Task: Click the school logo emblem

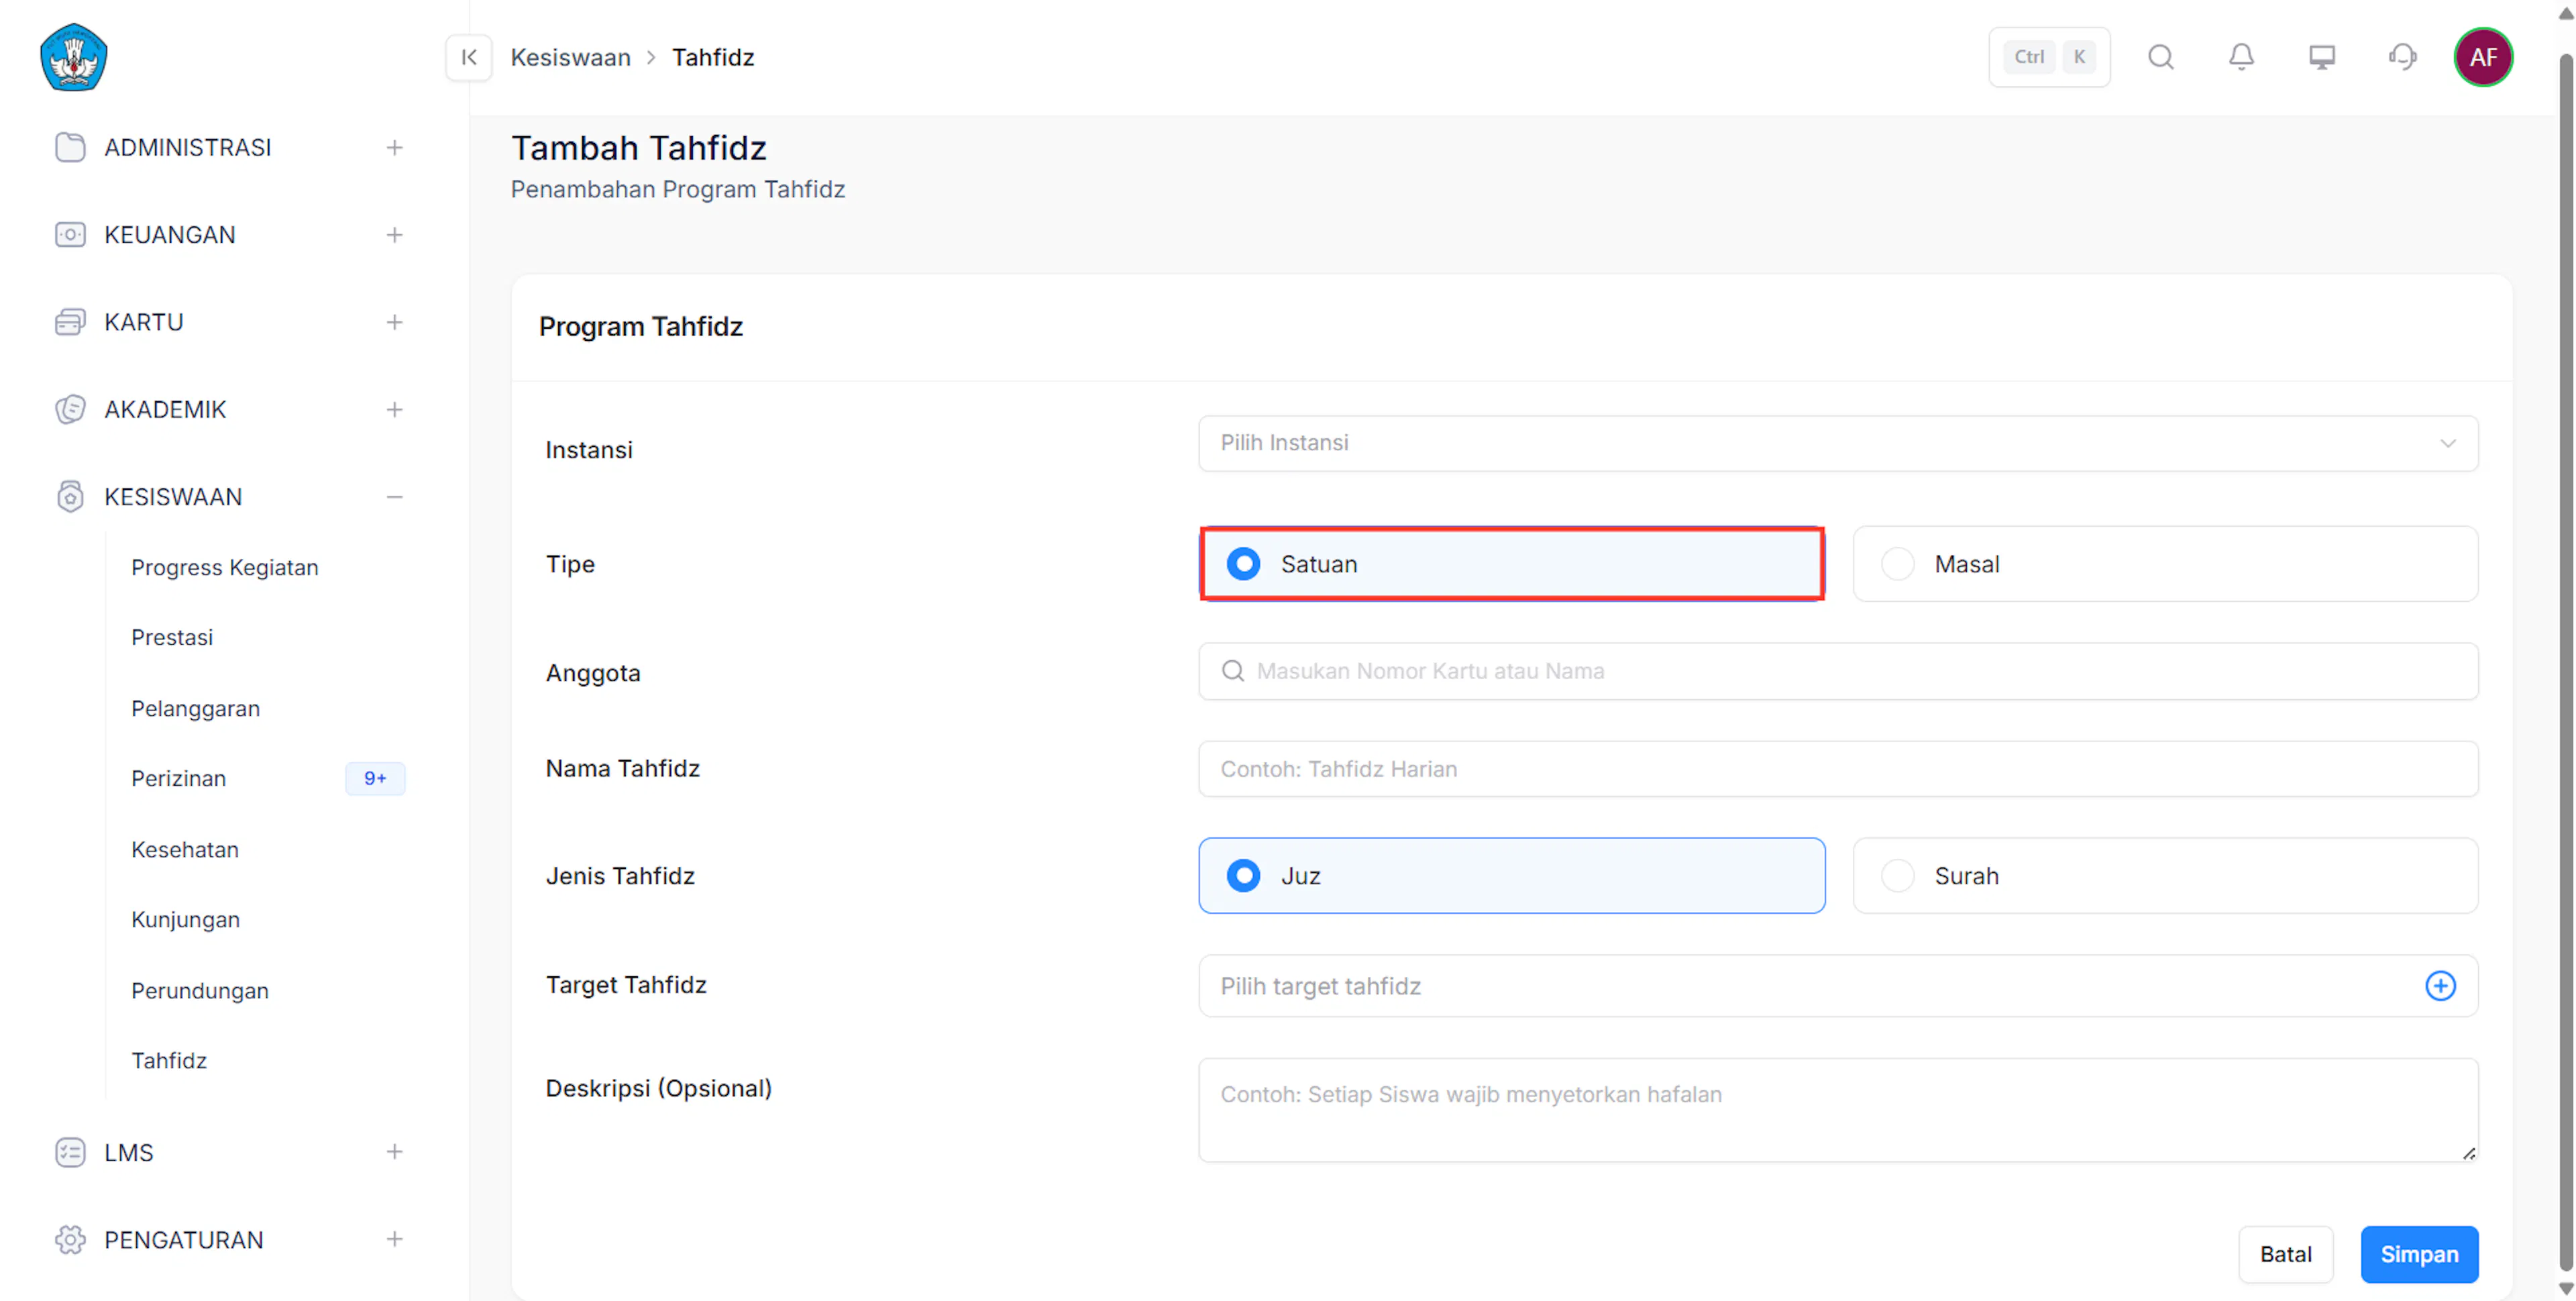Action: point(74,57)
